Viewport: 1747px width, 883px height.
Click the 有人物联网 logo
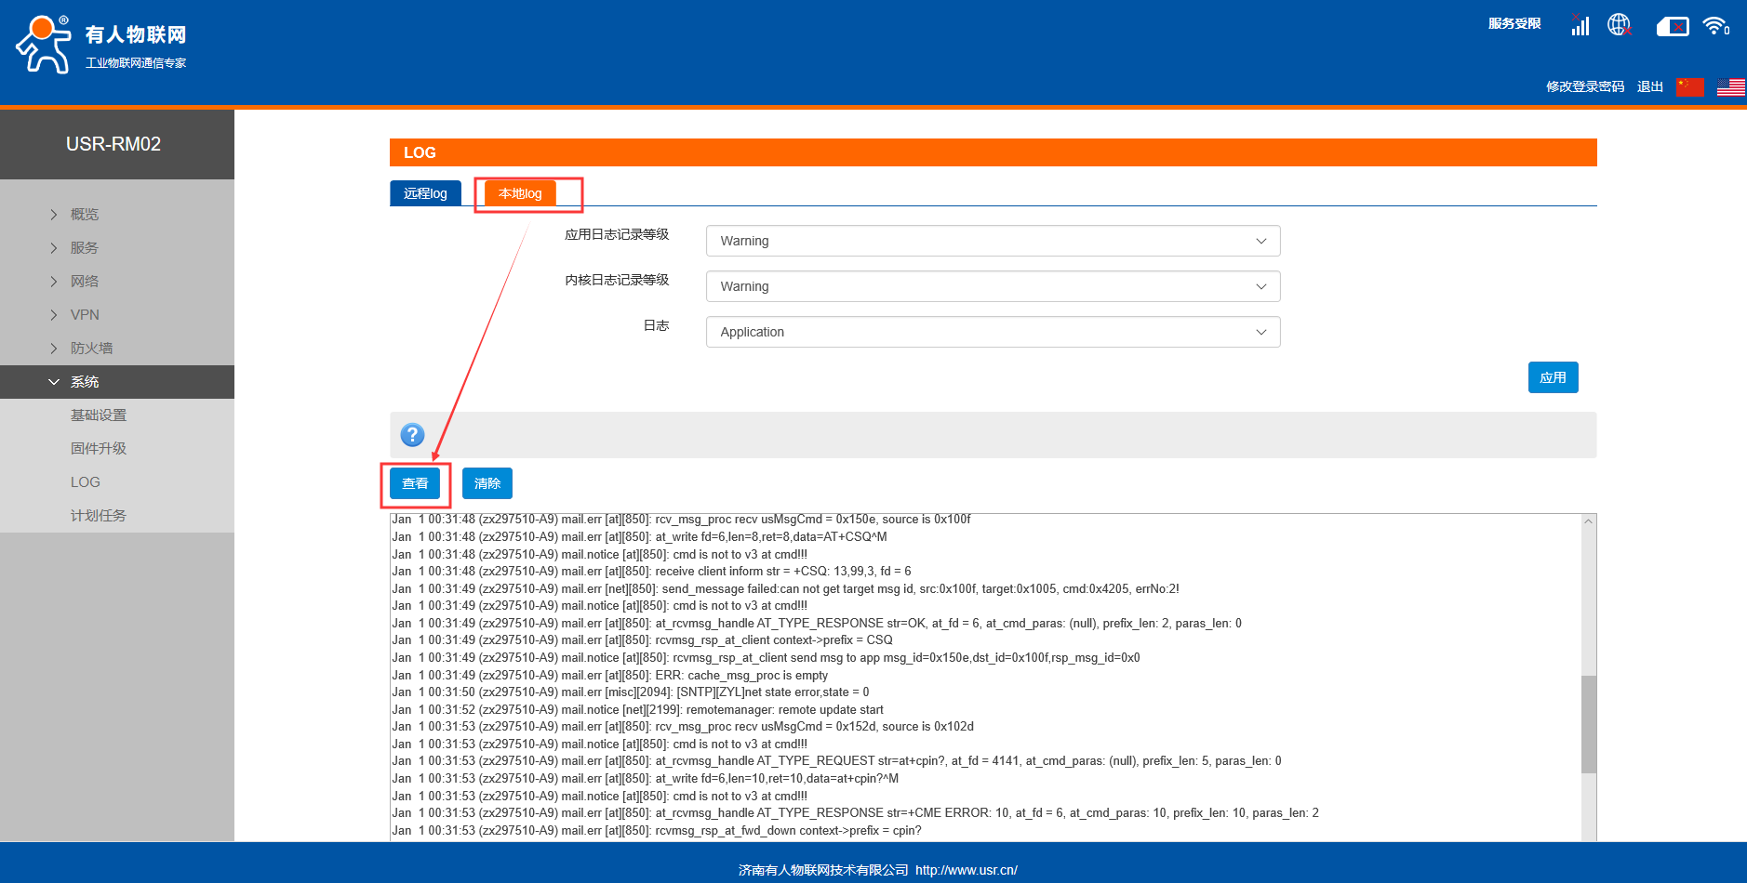pos(101,45)
